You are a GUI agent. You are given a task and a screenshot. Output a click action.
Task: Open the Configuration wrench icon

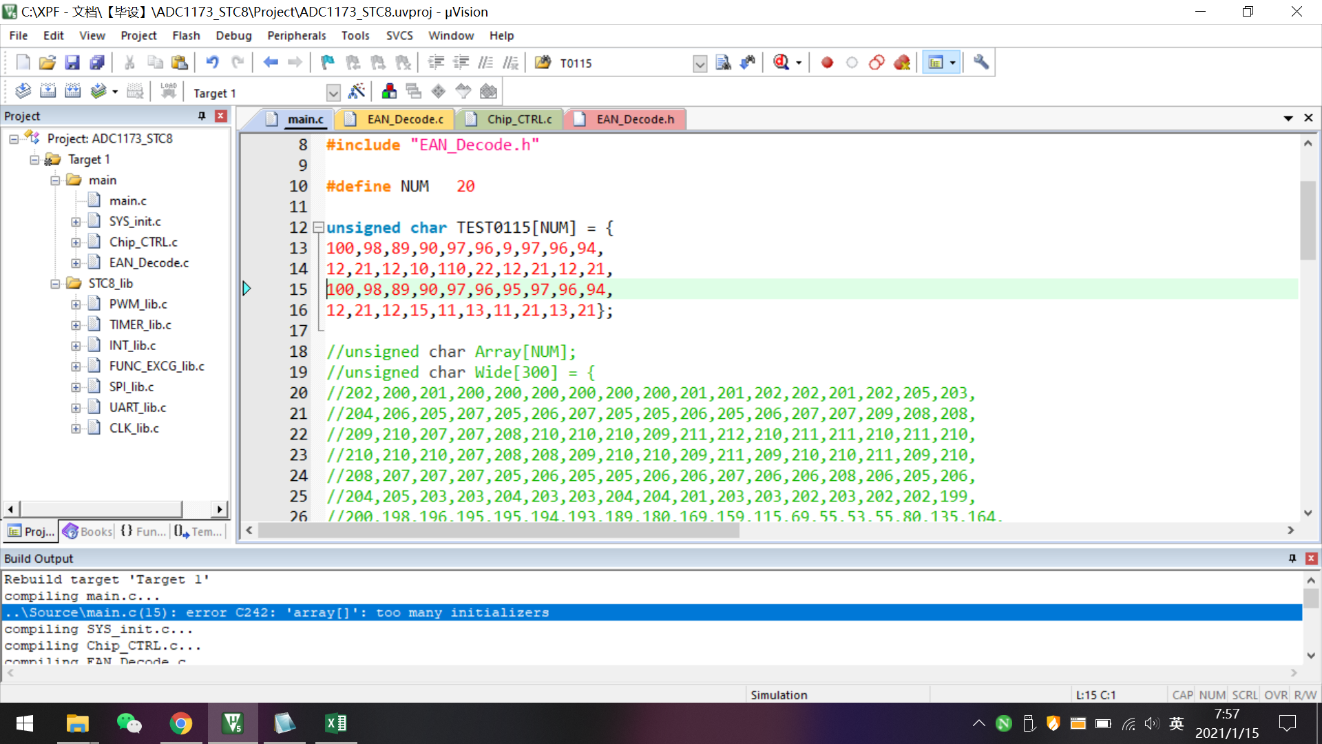(x=981, y=63)
